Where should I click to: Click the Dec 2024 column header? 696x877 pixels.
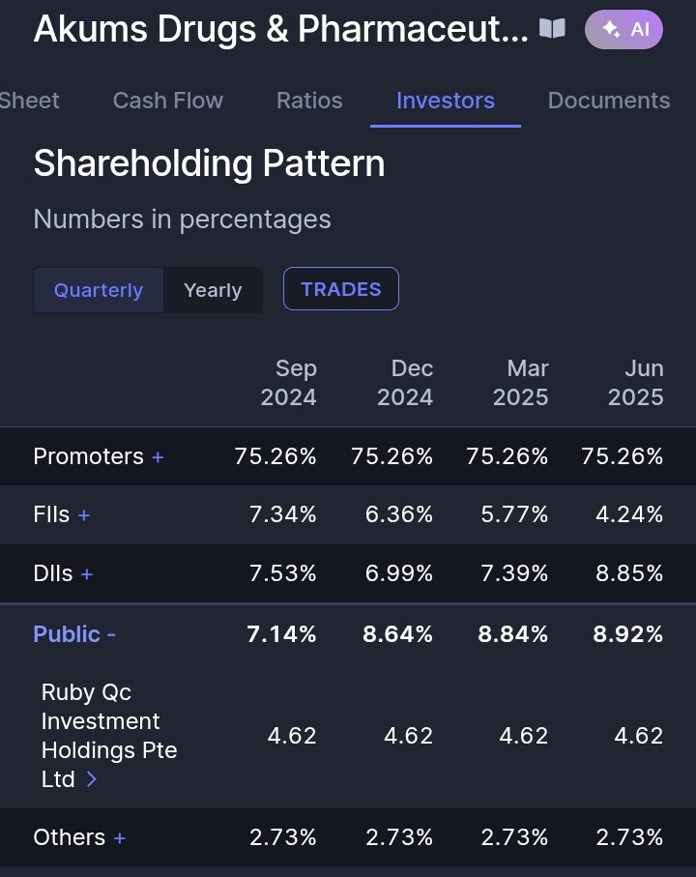[x=405, y=383]
